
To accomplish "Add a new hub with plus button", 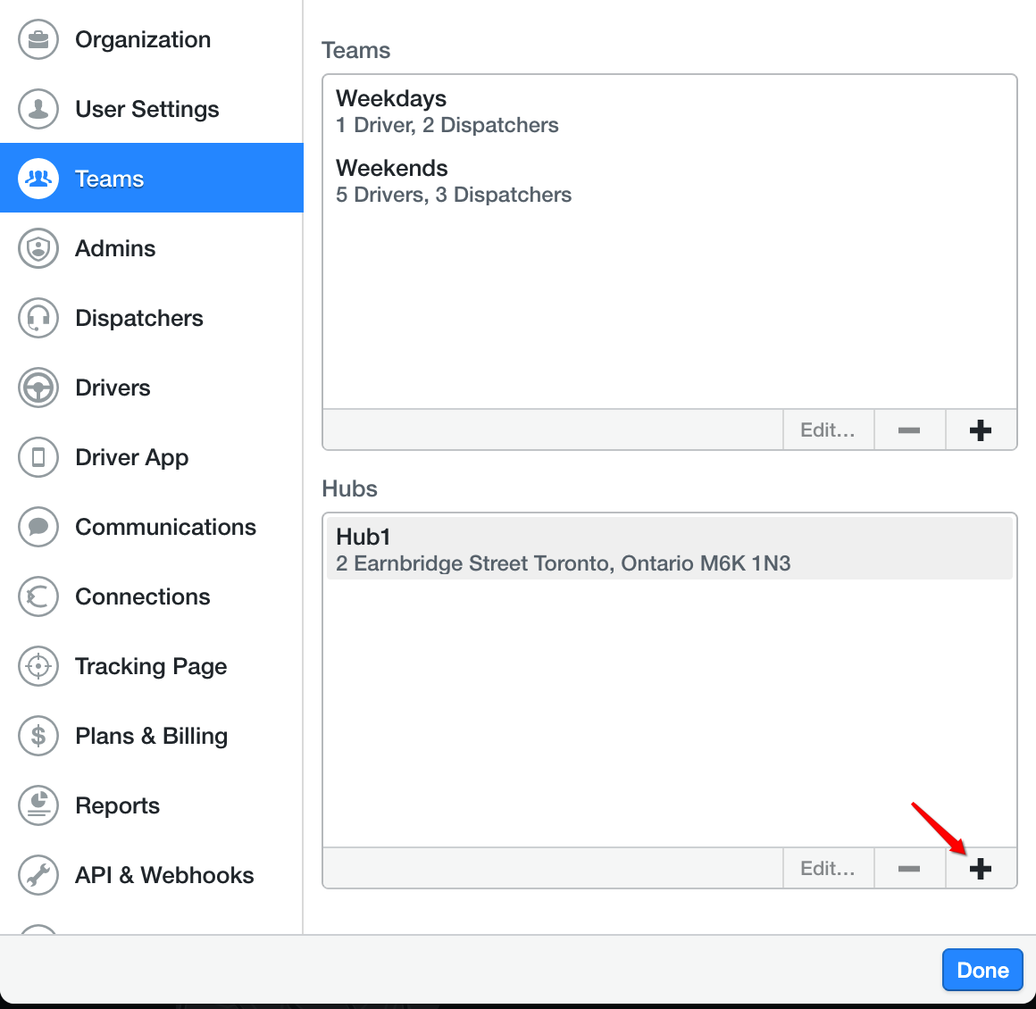I will pyautogui.click(x=981, y=868).
